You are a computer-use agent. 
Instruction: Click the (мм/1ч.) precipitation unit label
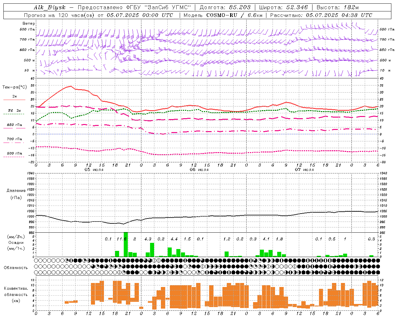point(16,248)
